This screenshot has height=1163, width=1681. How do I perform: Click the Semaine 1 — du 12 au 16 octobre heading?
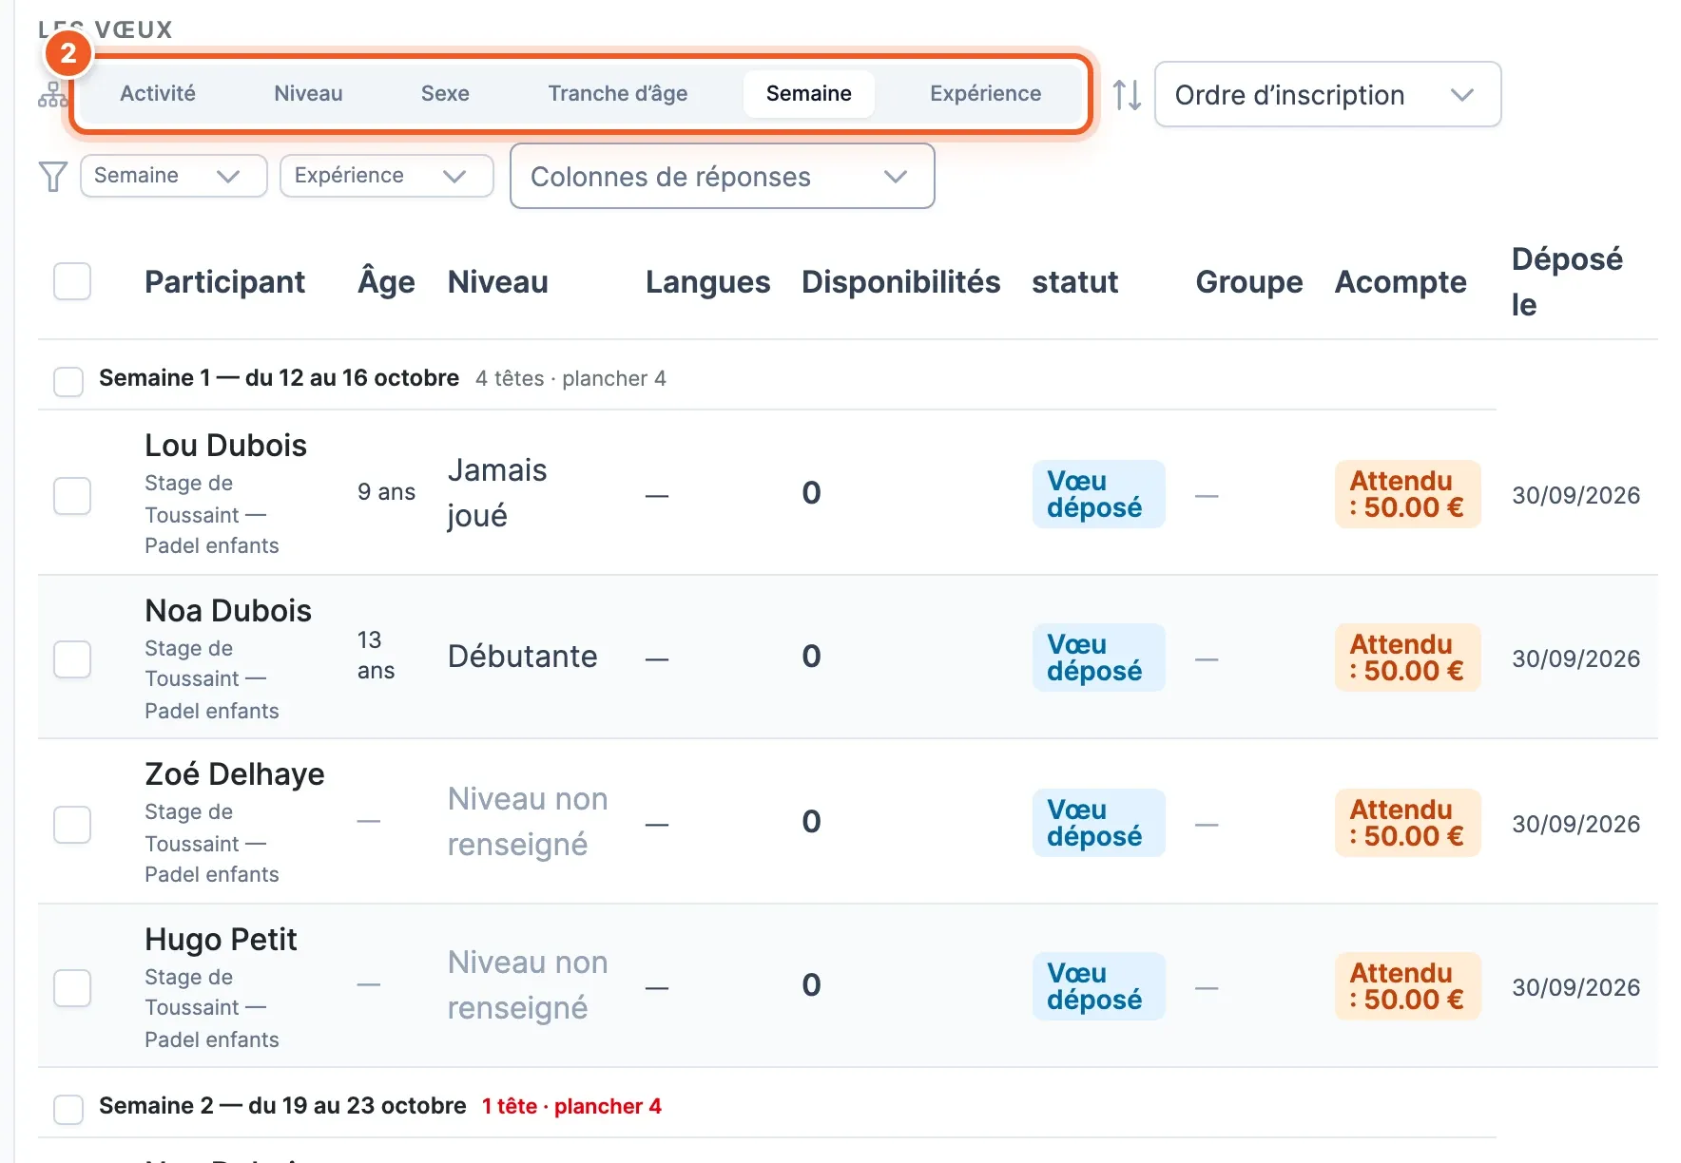(279, 378)
